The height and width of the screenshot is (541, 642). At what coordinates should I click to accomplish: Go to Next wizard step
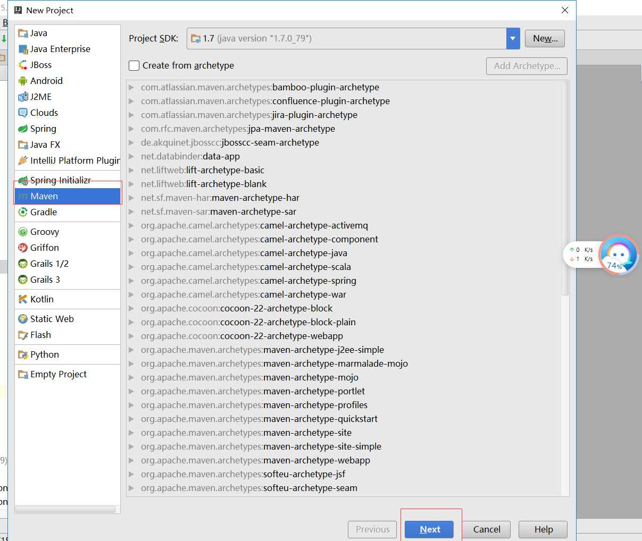click(429, 529)
